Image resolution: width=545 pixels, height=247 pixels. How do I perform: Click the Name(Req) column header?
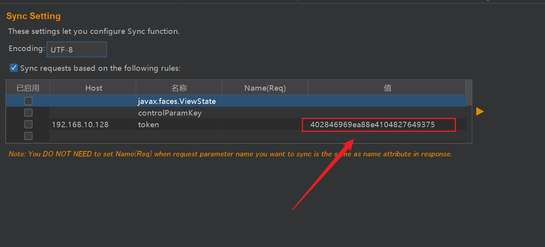pos(265,88)
